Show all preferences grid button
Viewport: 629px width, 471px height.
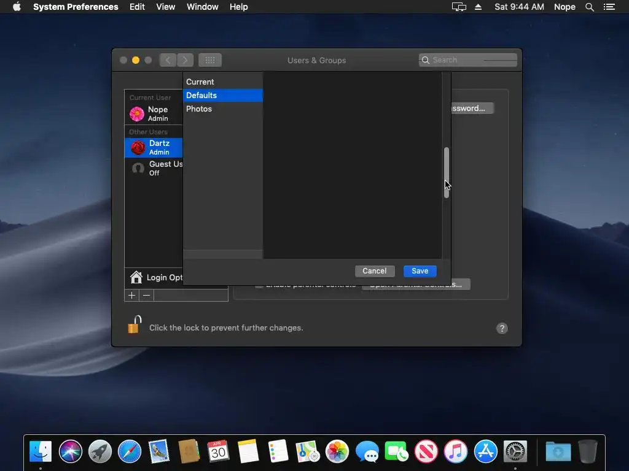tap(210, 60)
